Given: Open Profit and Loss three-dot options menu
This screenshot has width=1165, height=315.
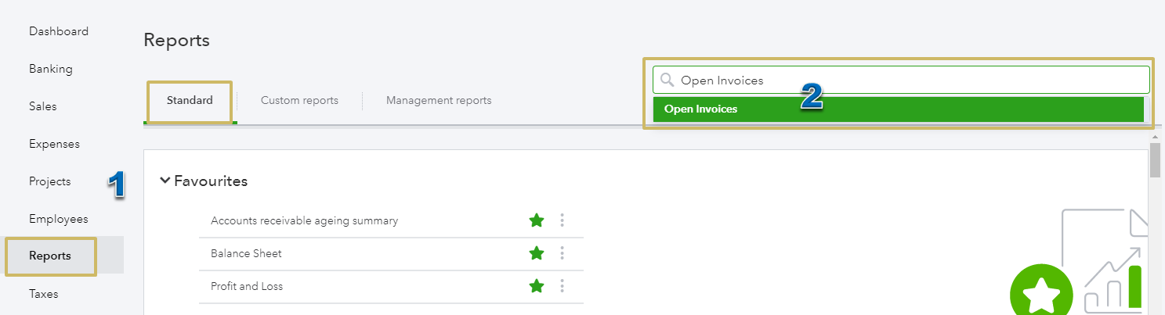Looking at the screenshot, I should click(562, 286).
